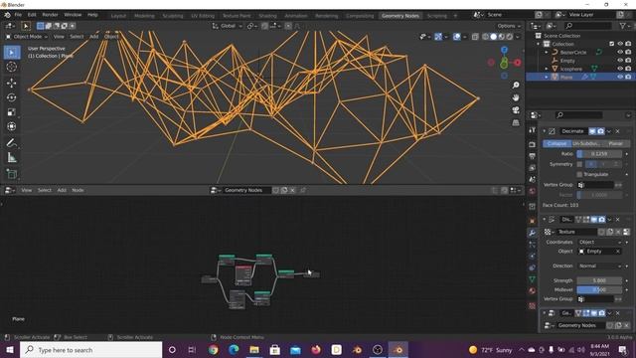Hide the Empty object via eye icon

click(x=620, y=61)
